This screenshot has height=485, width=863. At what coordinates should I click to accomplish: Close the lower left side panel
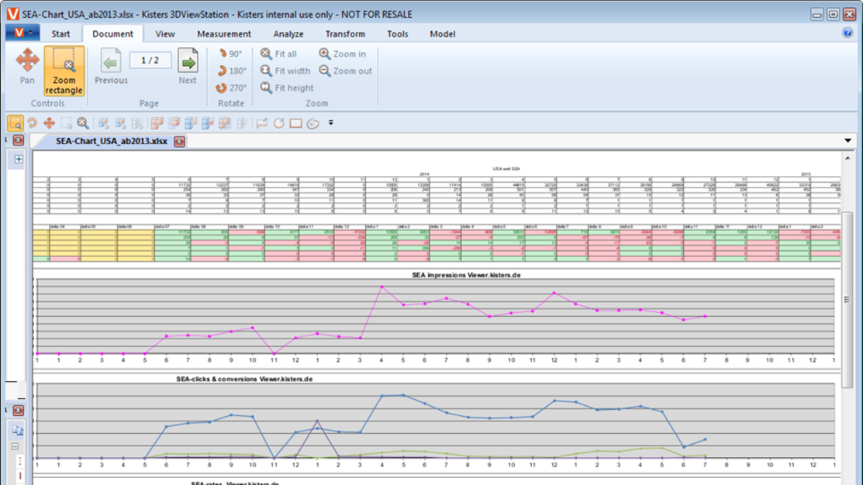[x=18, y=410]
